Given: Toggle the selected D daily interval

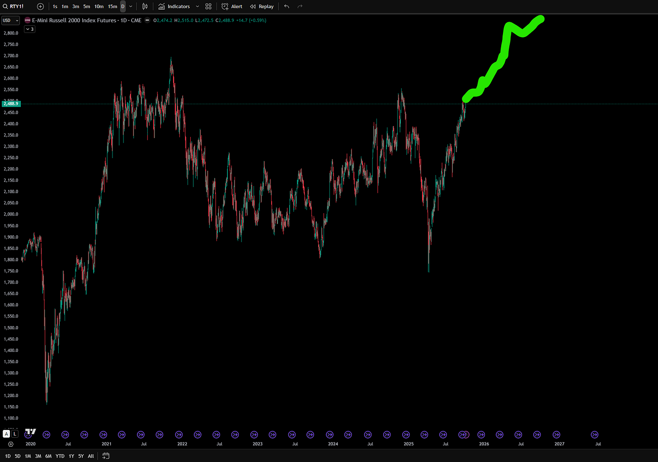Looking at the screenshot, I should tap(122, 6).
